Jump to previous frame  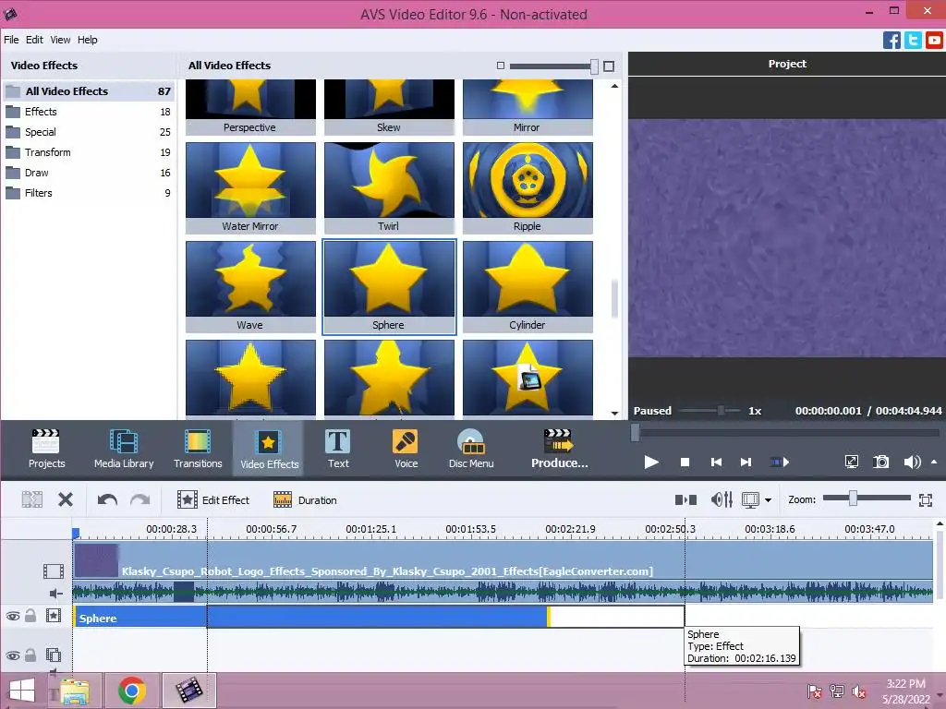[716, 463]
